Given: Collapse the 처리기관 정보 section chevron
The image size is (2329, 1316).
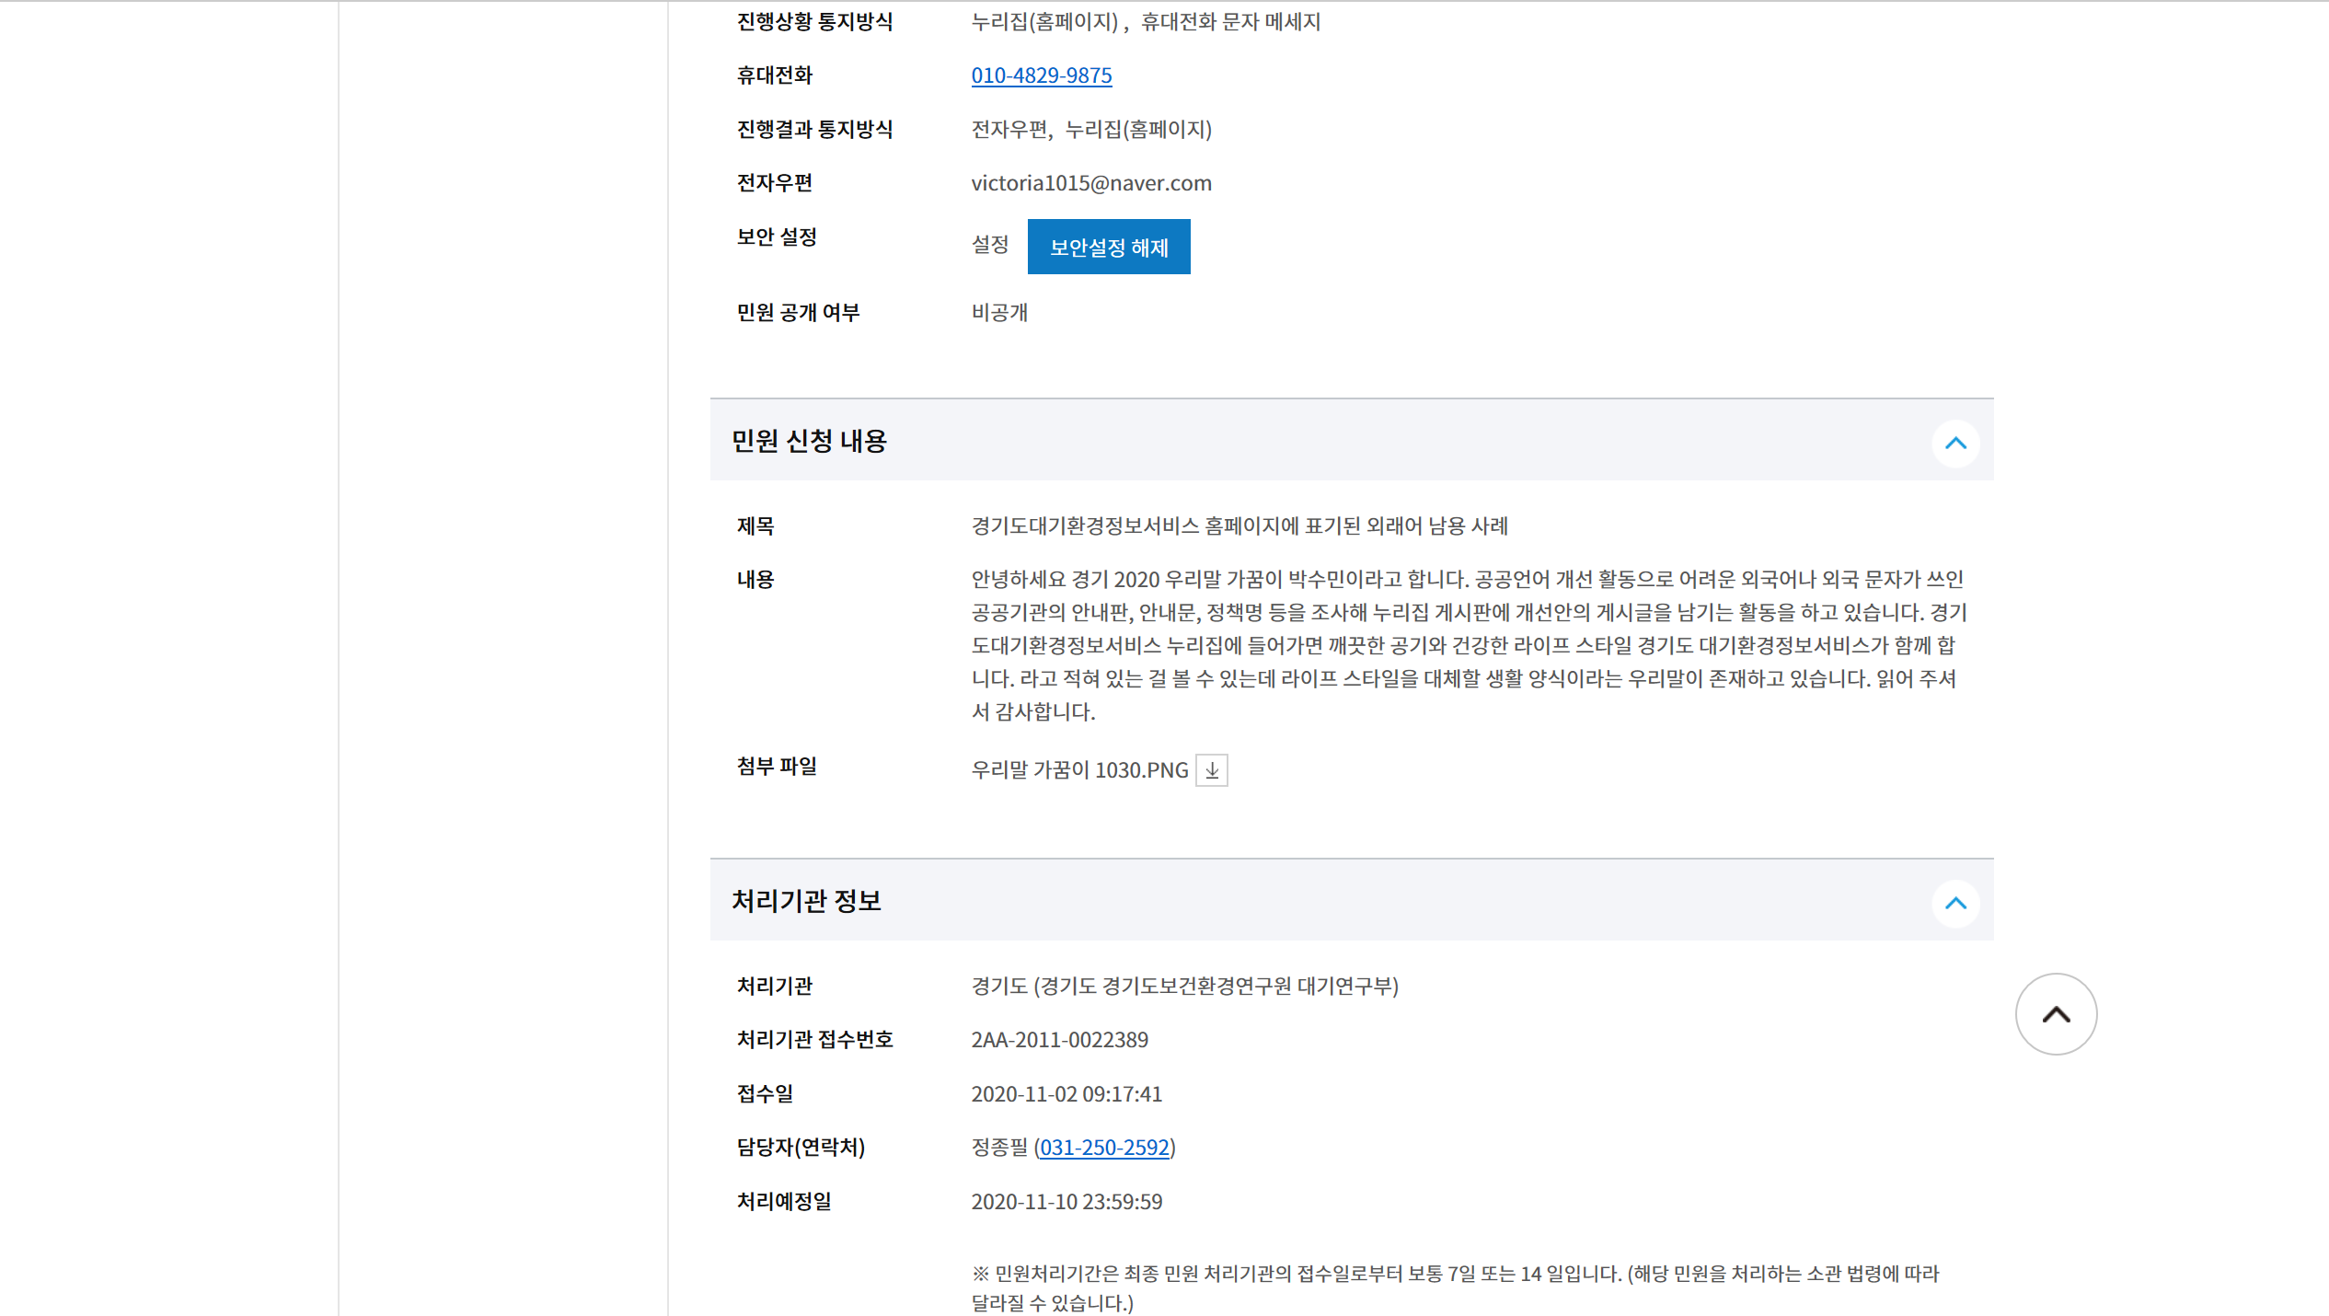Looking at the screenshot, I should [1954, 904].
